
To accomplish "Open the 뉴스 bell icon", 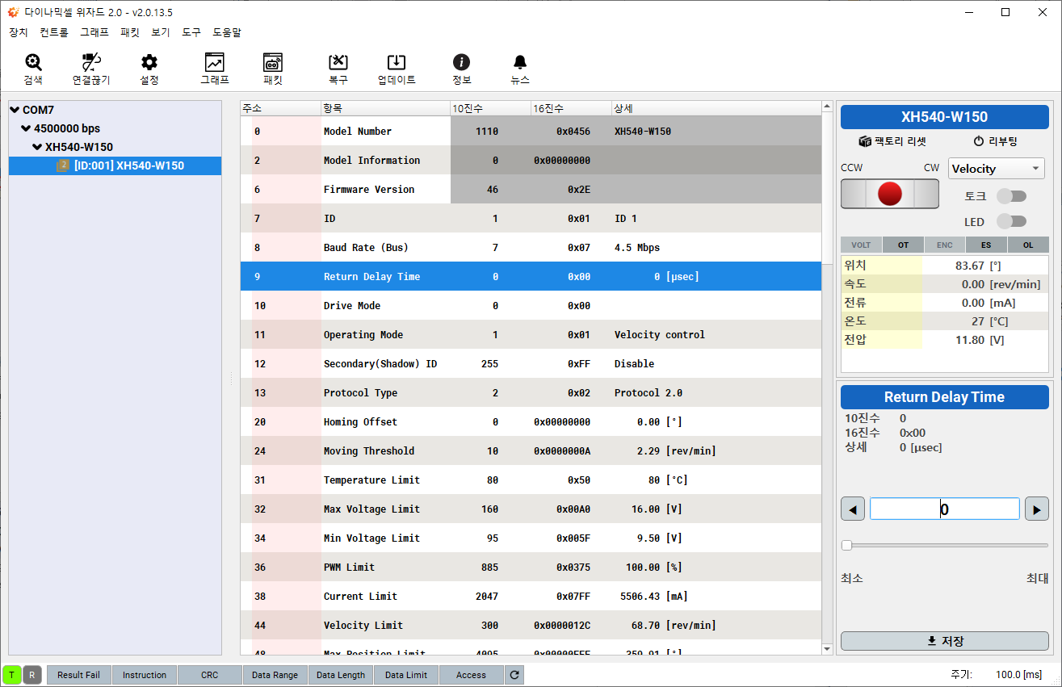I will pyautogui.click(x=520, y=63).
